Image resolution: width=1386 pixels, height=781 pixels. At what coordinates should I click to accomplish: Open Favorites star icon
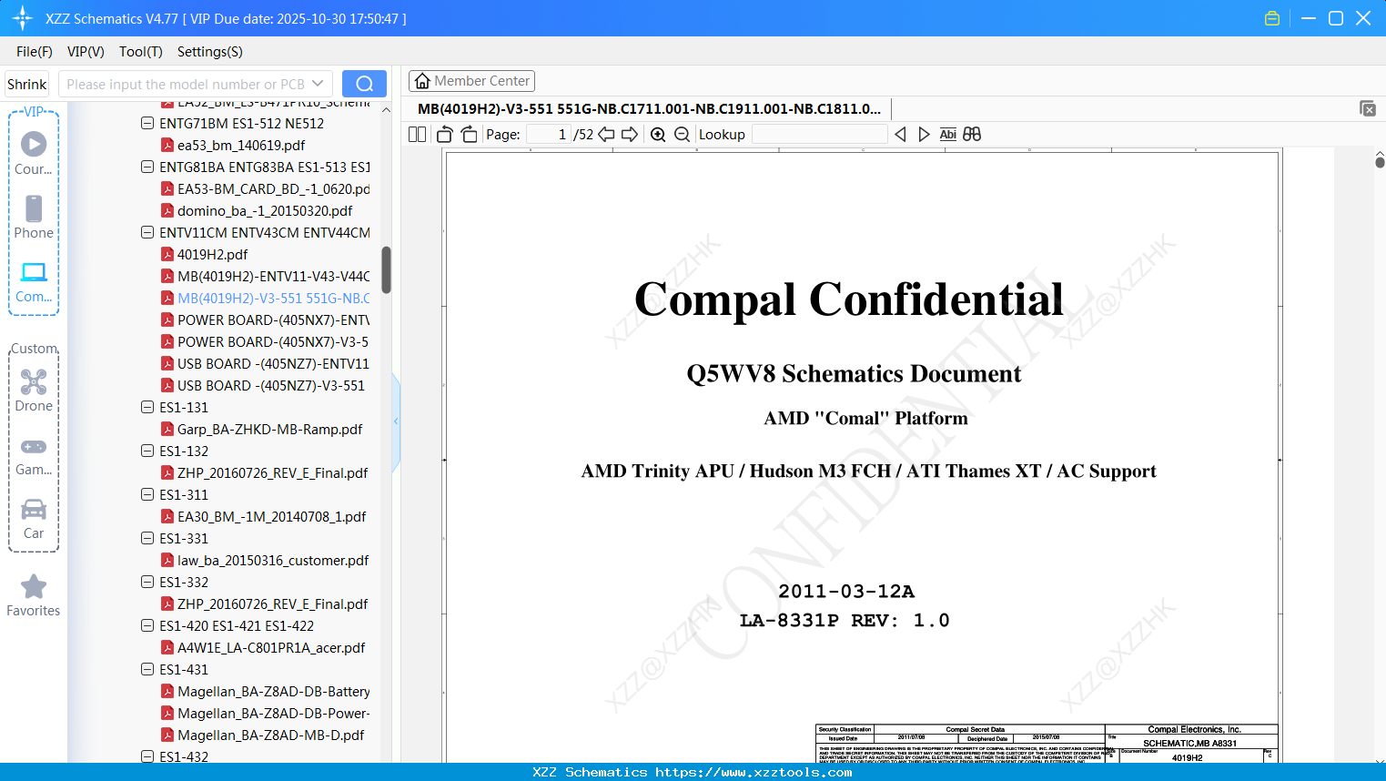pyautogui.click(x=34, y=595)
